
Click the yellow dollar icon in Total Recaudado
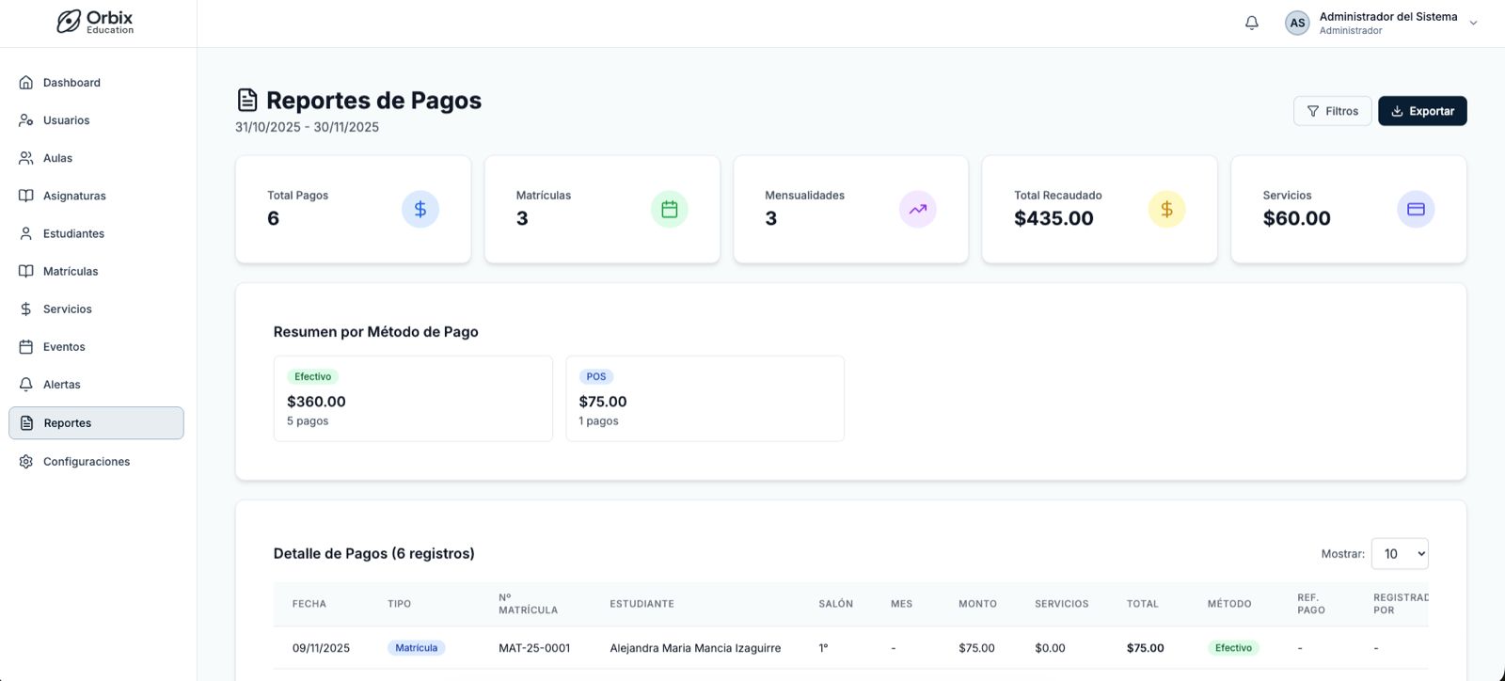click(1166, 209)
